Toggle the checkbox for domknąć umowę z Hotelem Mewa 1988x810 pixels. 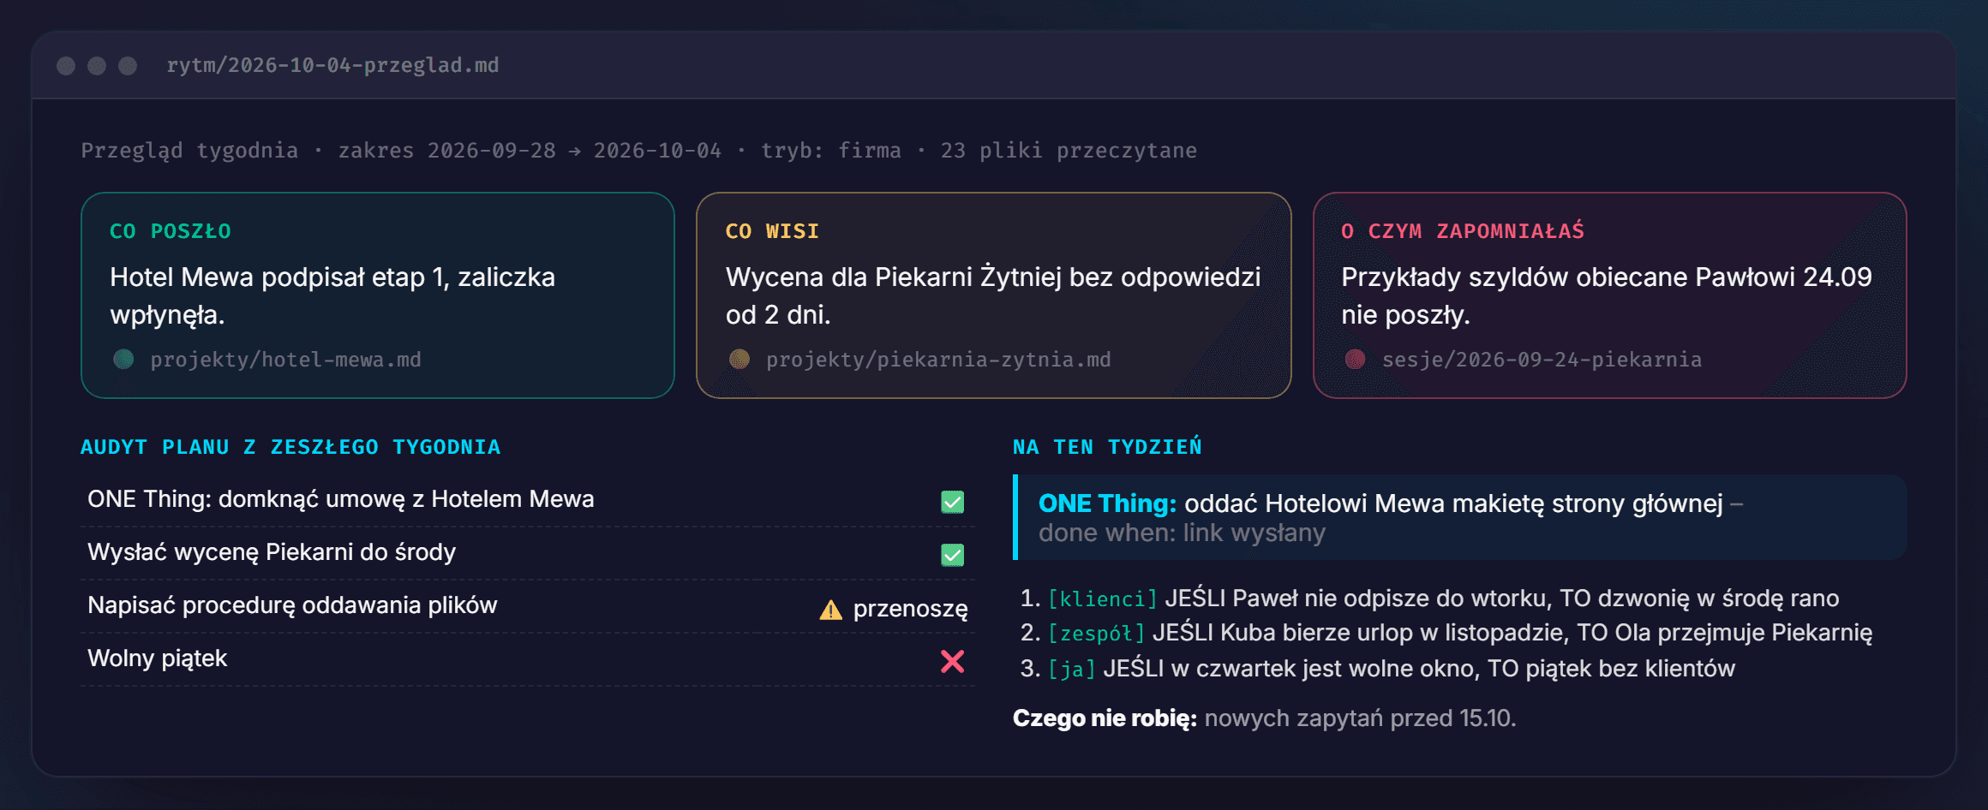coord(952,502)
